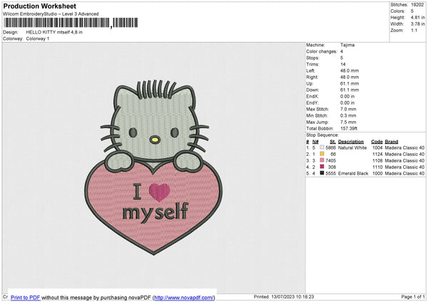Click the Hello Kitty embroidery design preview

153,167
